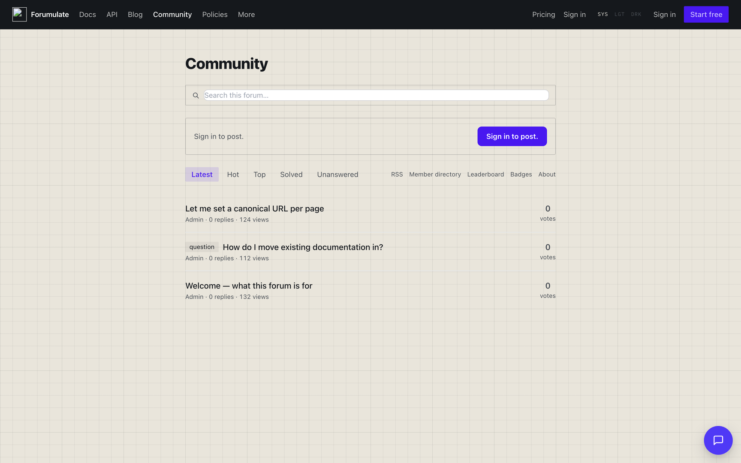Viewport: 741px width, 463px height.
Task: Select the Top tab
Action: (x=259, y=174)
